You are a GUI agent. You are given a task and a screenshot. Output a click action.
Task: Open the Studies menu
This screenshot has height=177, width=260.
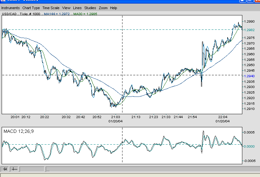90,8
